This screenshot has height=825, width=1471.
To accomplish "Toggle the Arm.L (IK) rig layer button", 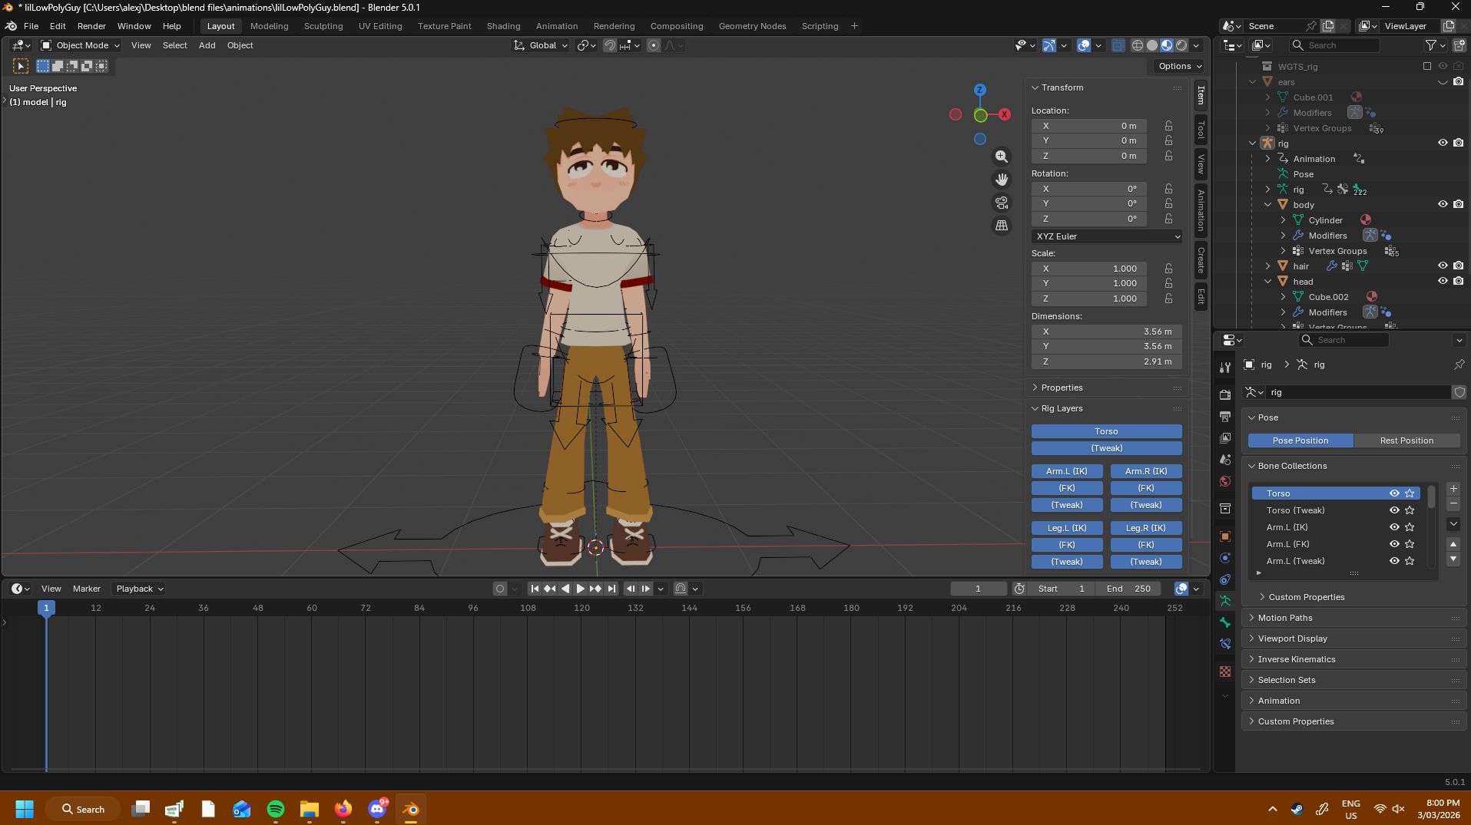I will (1067, 471).
